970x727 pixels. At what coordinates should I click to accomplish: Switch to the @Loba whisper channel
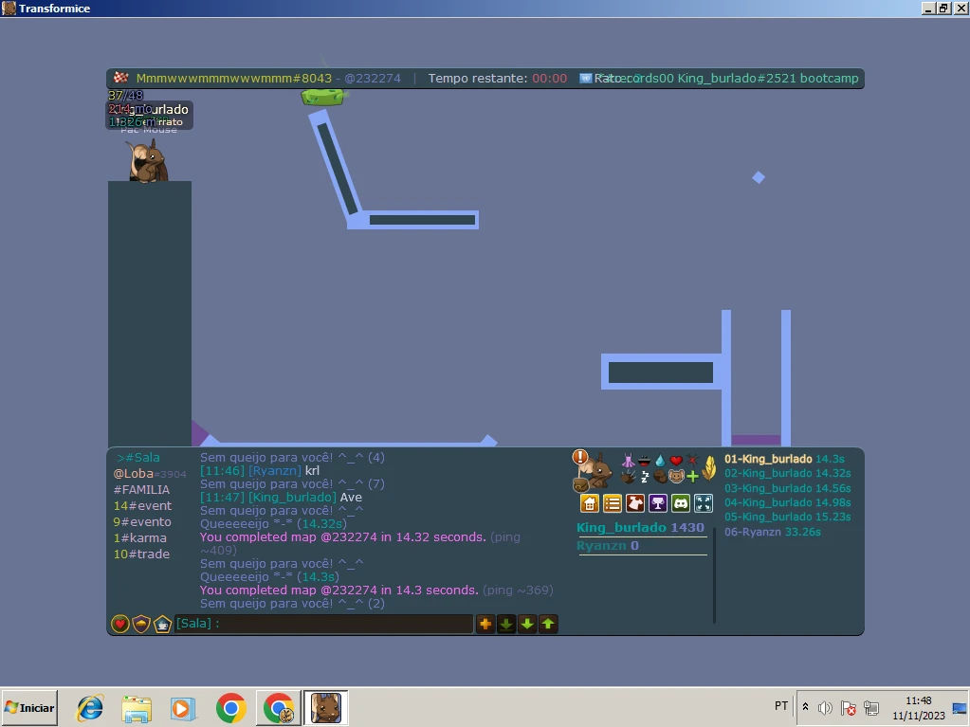click(149, 474)
